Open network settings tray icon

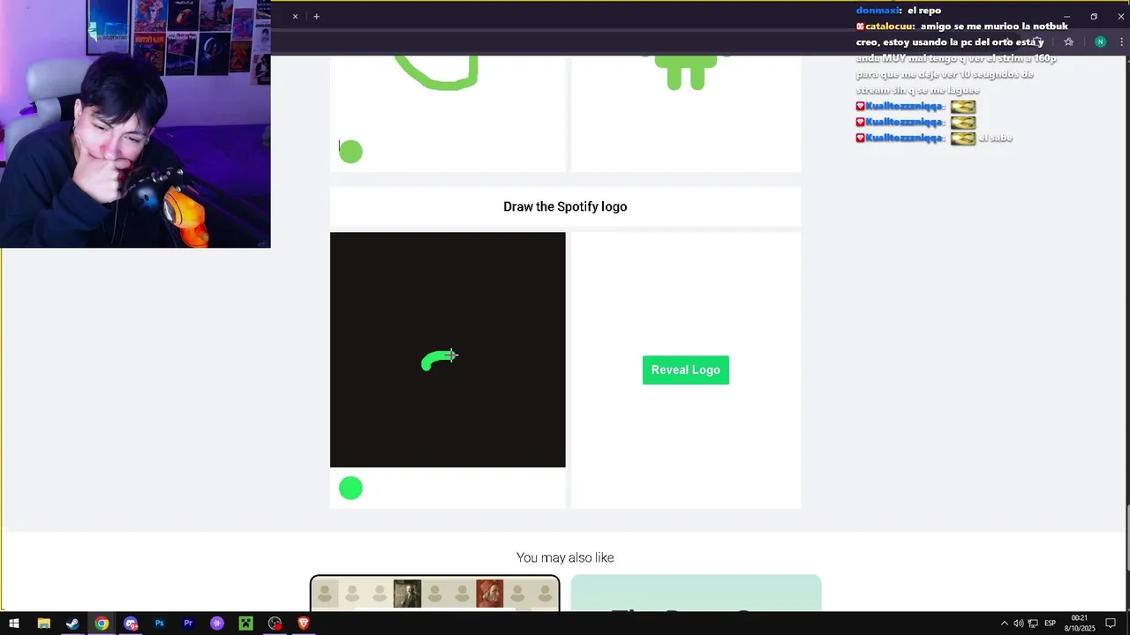point(1033,624)
